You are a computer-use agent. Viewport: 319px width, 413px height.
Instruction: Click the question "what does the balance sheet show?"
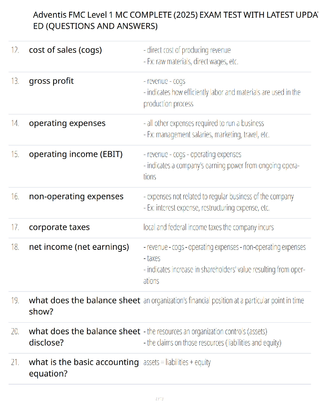pos(84,306)
